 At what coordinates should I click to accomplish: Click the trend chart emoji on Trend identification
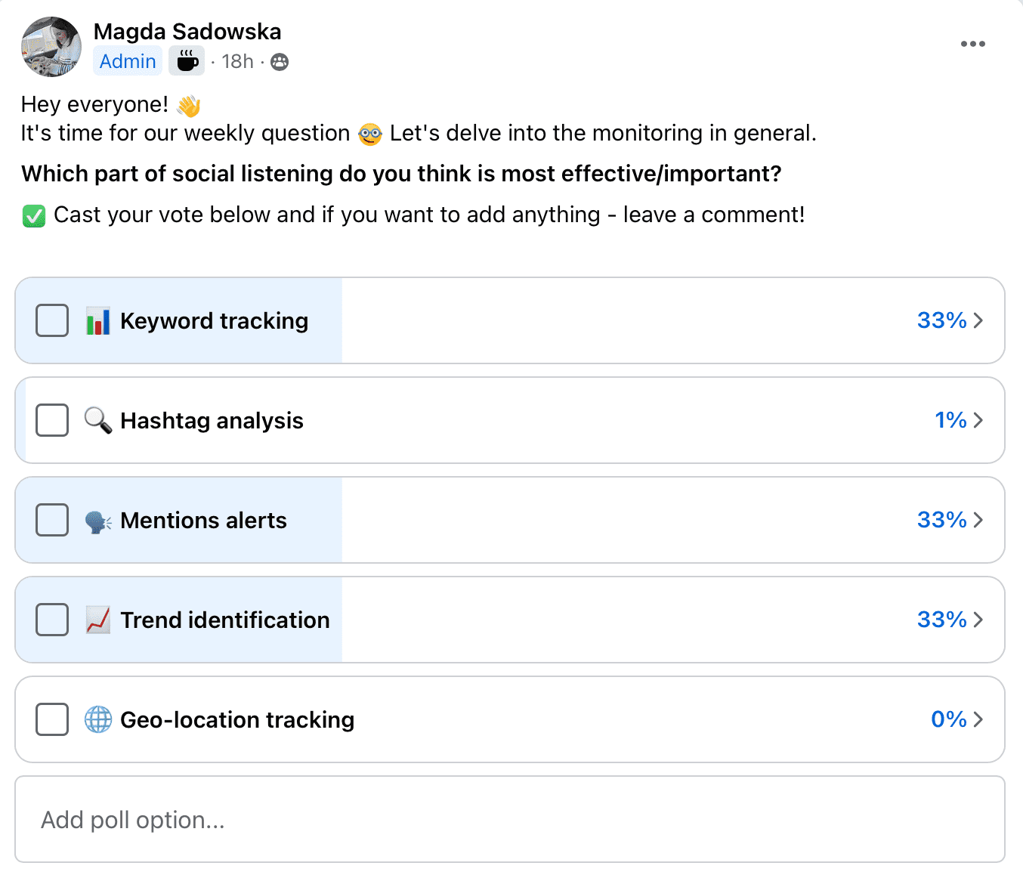[x=98, y=620]
